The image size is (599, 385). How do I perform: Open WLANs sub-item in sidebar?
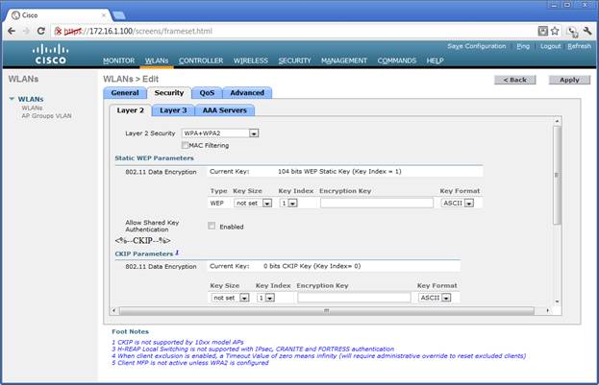point(32,108)
